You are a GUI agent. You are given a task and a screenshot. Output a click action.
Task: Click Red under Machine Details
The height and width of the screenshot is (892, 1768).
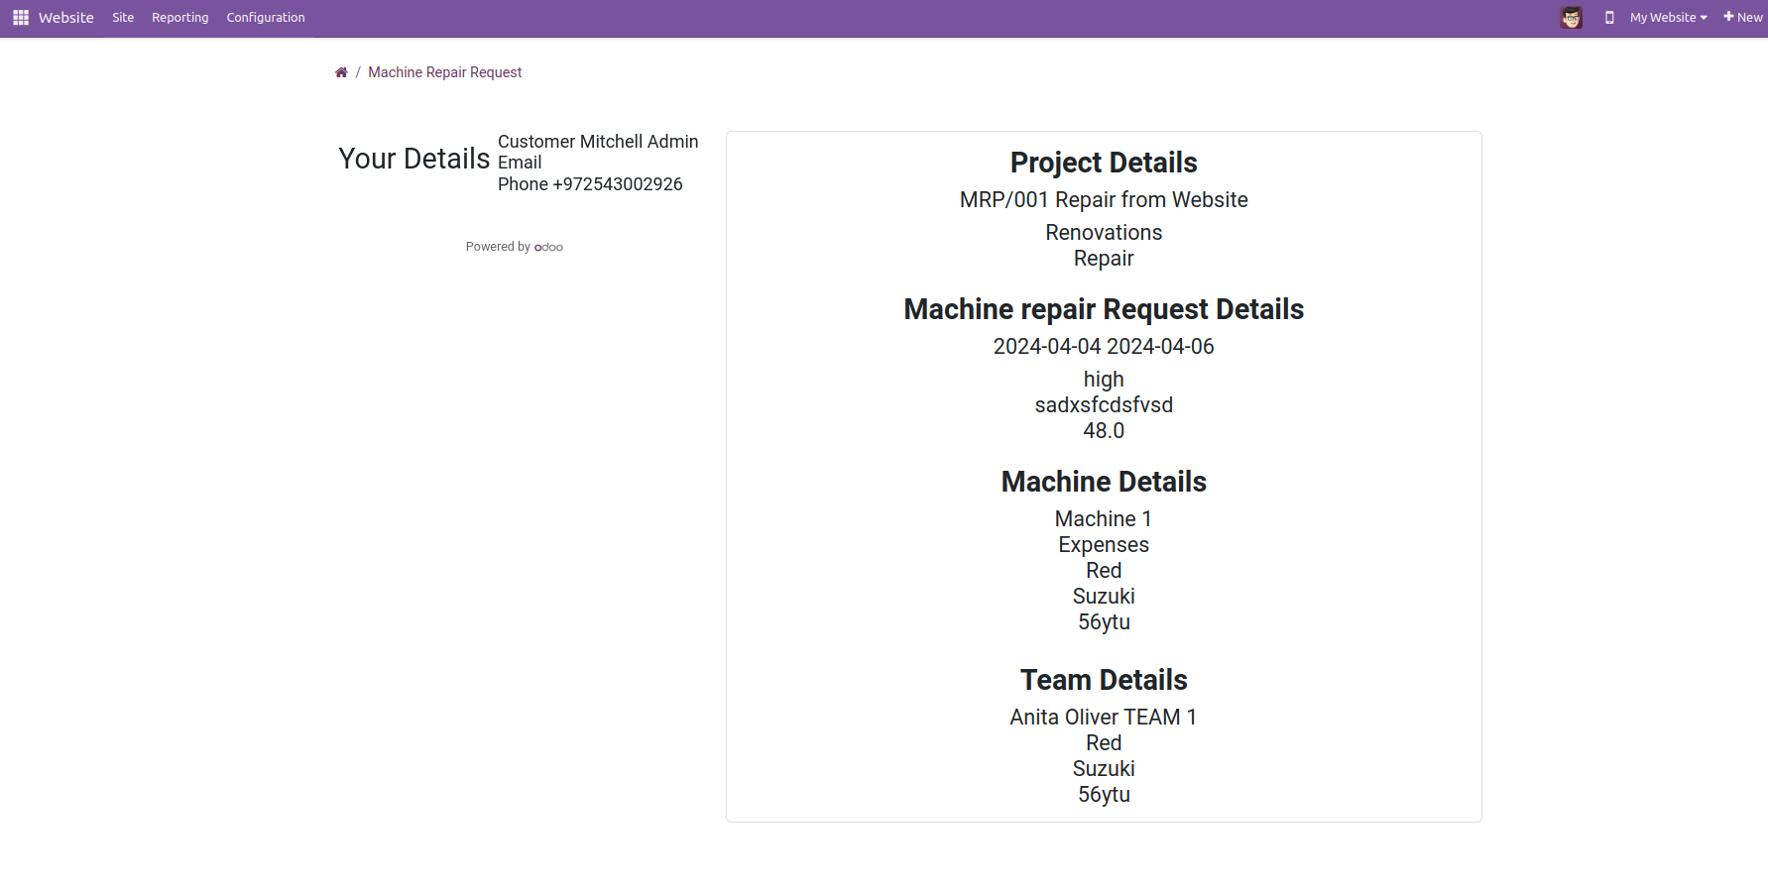(x=1104, y=571)
